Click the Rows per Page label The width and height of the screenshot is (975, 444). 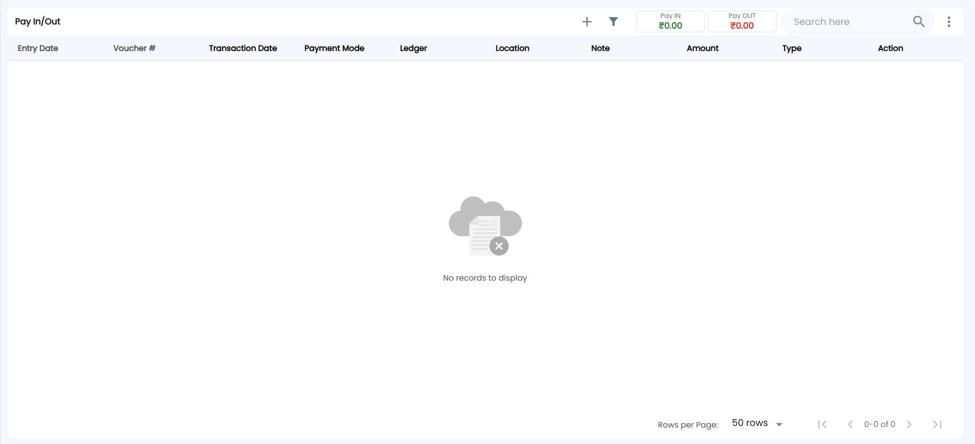pos(688,425)
